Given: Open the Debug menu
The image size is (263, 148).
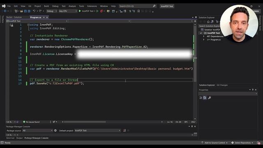Looking at the screenshot, I should click(55, 6).
